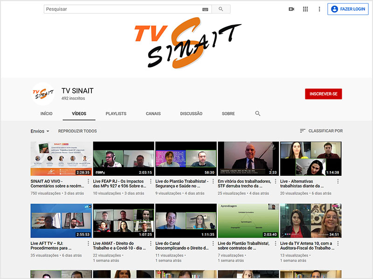Click the sort lines icon next to CLASSIFICAR POR
Image resolution: width=373 pixels, height=279 pixels.
point(302,131)
